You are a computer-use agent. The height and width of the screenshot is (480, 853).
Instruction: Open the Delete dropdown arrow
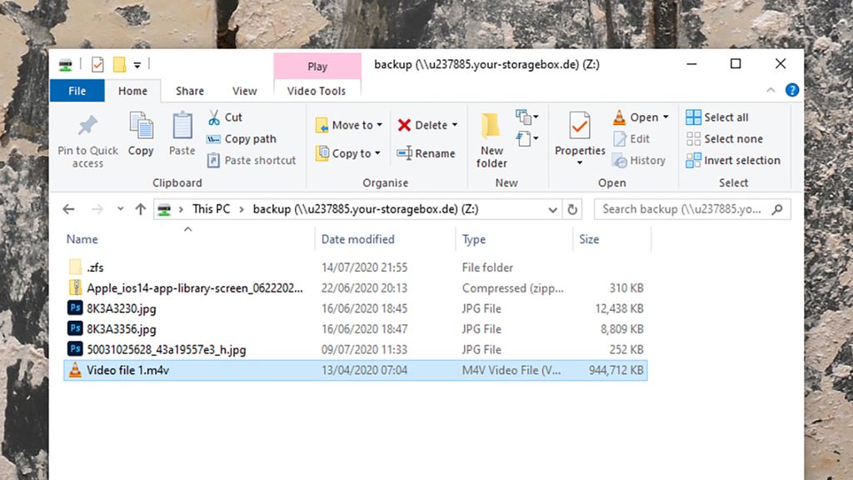(455, 125)
